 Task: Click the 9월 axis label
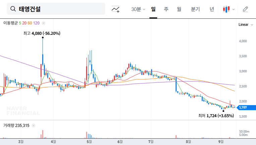pyautogui.click(x=221, y=142)
